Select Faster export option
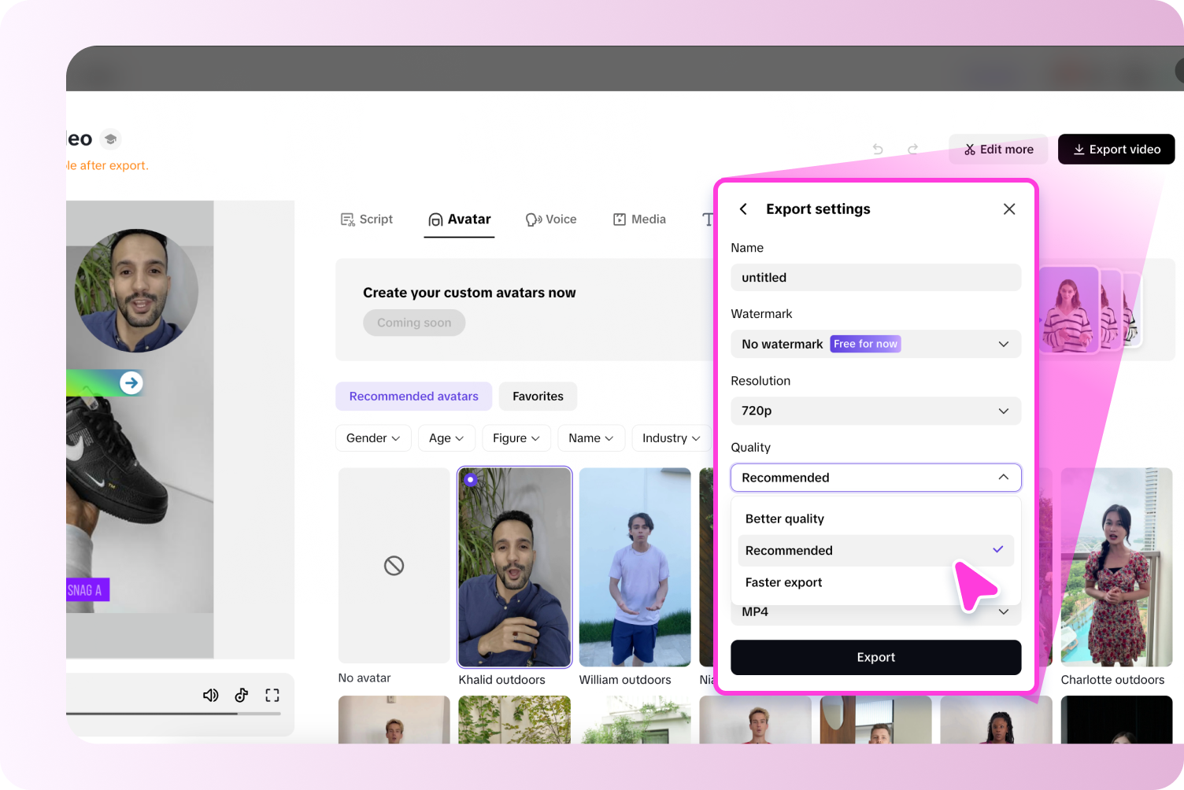 783,582
